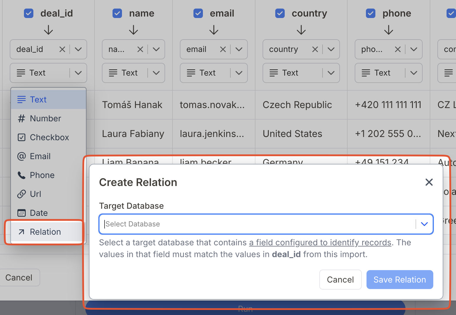Open the phone column mapping dropdown

click(413, 49)
